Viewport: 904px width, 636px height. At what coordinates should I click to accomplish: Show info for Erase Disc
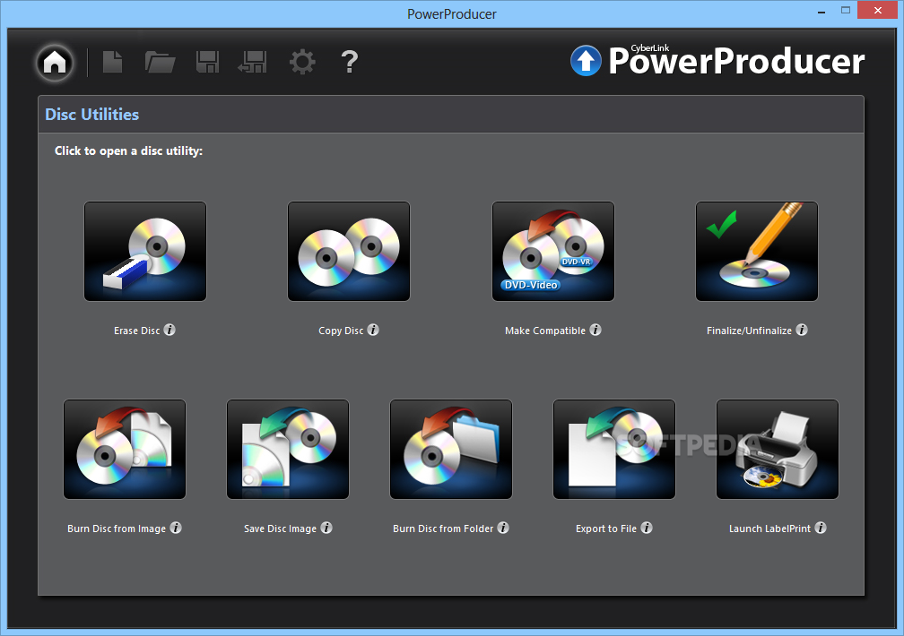169,330
